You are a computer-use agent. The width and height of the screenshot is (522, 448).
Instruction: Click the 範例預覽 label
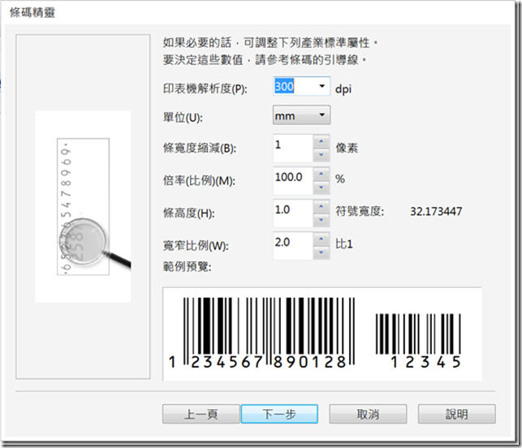[187, 266]
